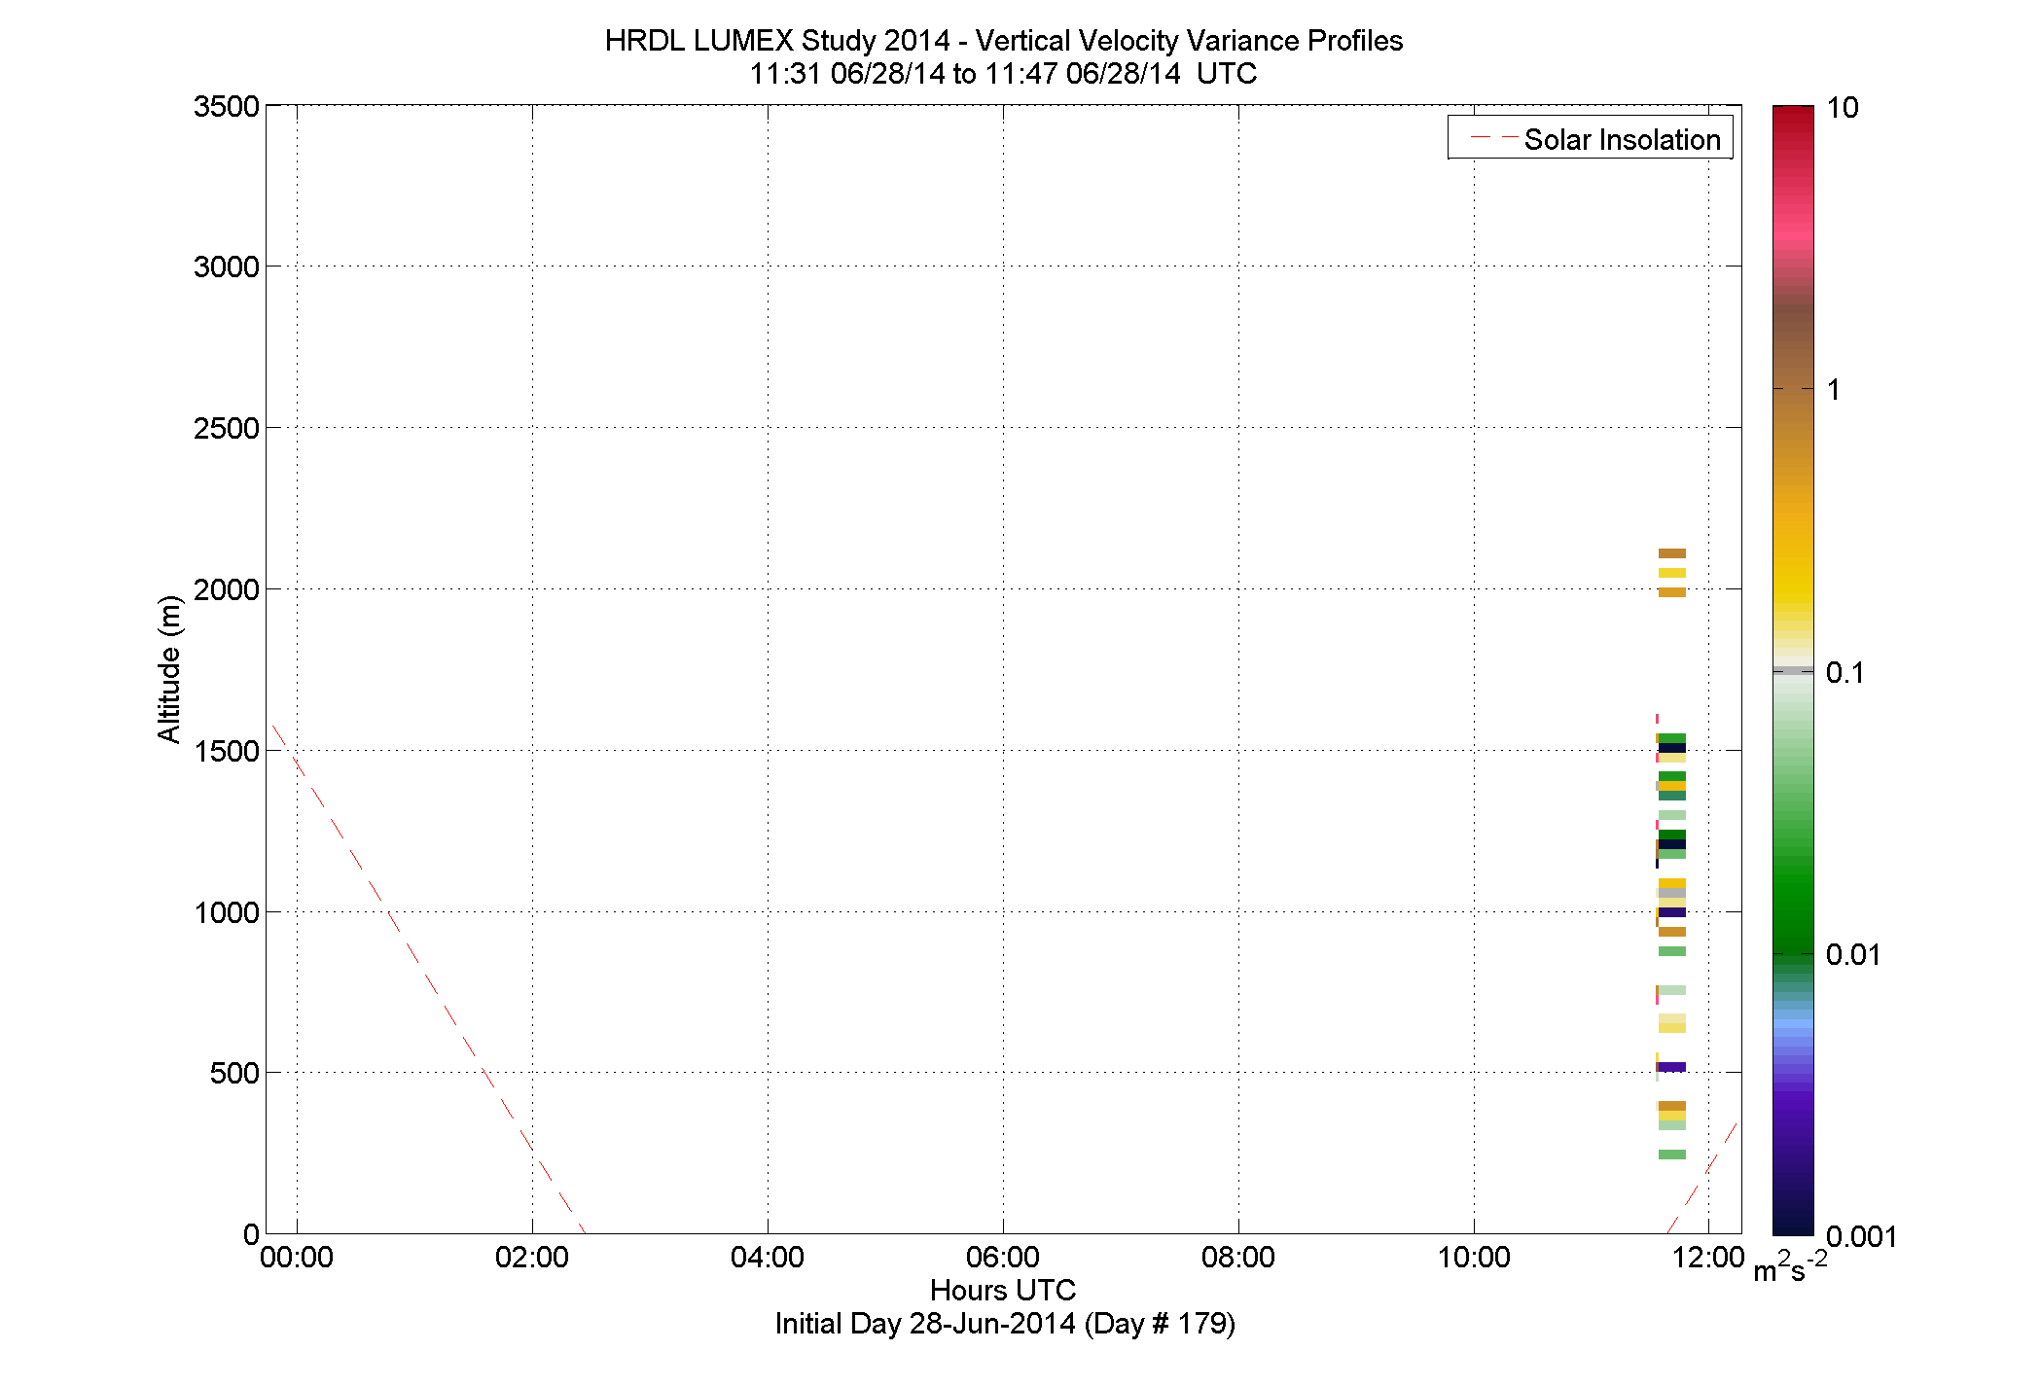Click the 02:00 time tick label
Image resolution: width=2041 pixels, height=1386 pixels.
tap(532, 1257)
